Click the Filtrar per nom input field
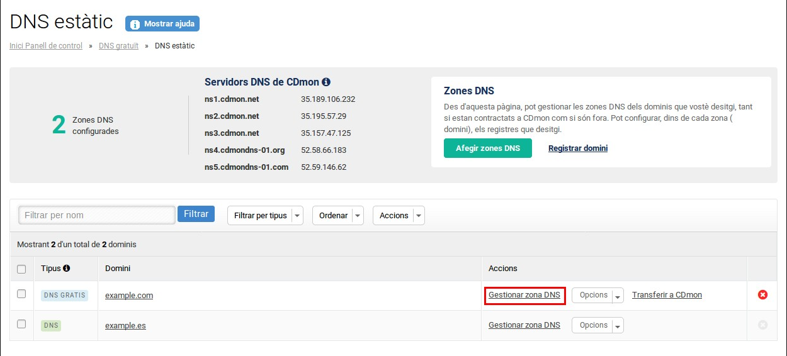The image size is (787, 356). pyautogui.click(x=97, y=215)
